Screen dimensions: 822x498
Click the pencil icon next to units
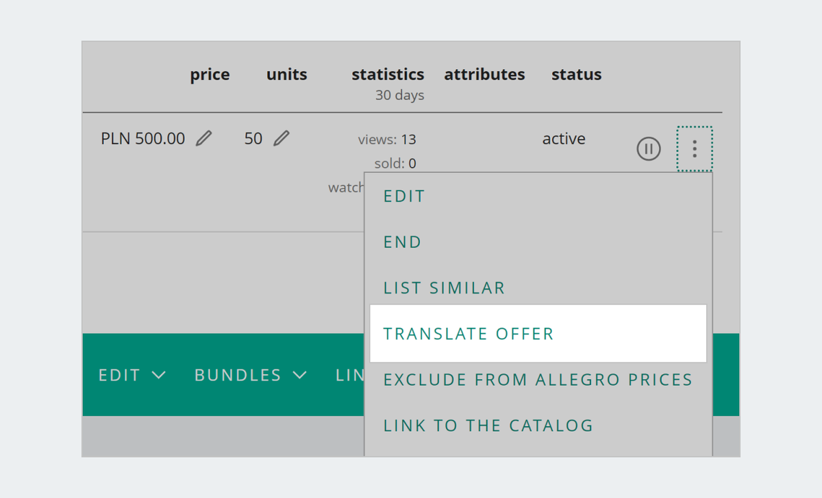coord(281,139)
